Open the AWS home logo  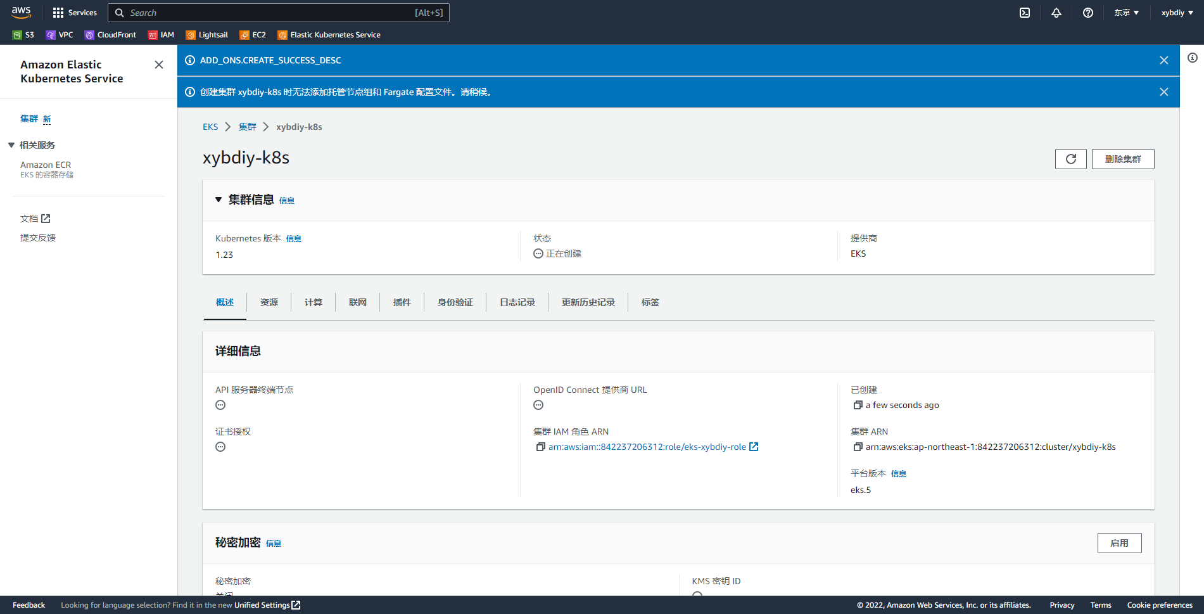(x=21, y=12)
